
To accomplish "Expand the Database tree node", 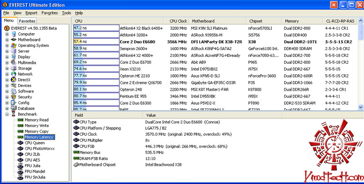I will coord(7,108).
